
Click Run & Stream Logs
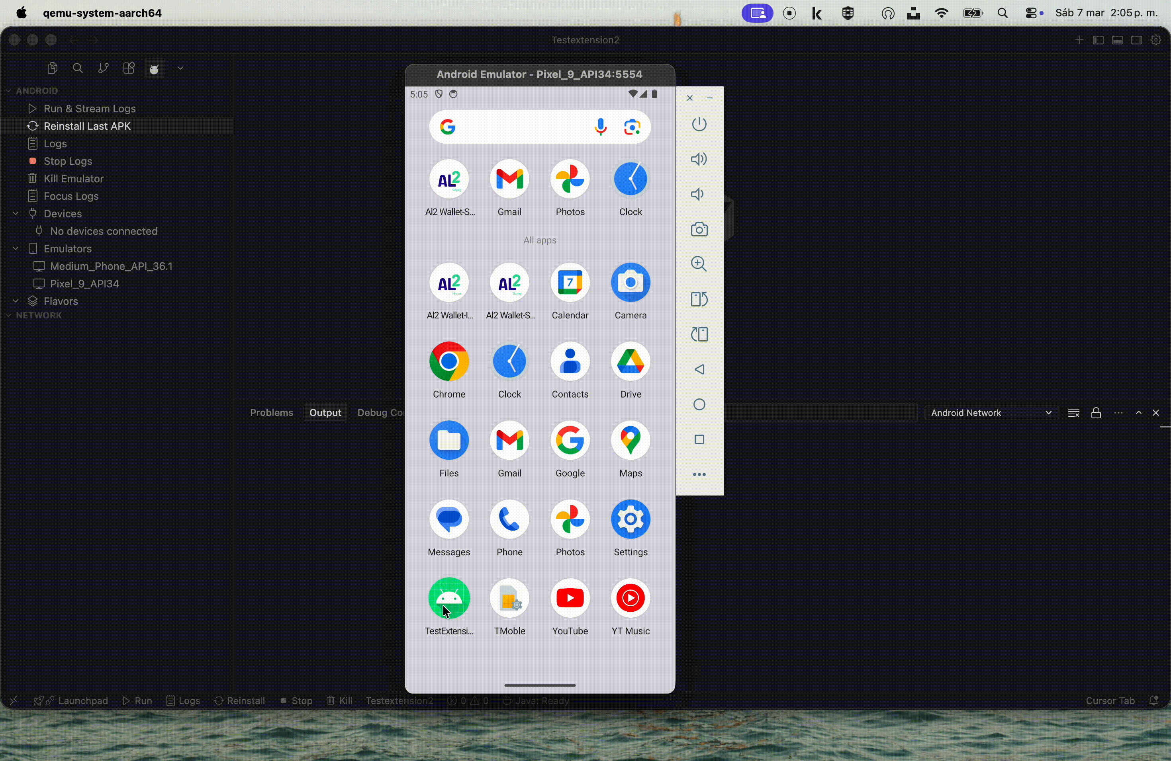tap(89, 109)
